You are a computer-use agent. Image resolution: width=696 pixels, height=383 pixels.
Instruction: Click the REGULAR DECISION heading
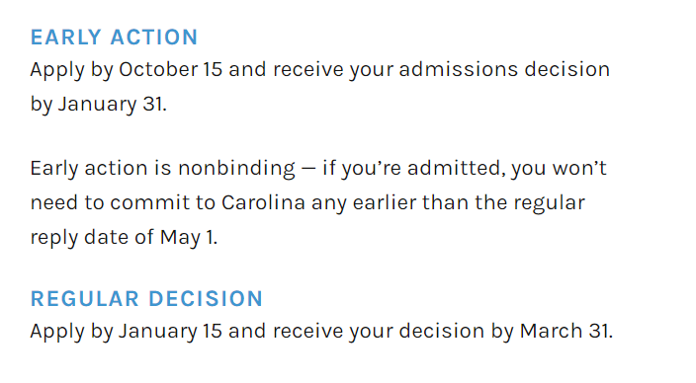click(147, 299)
